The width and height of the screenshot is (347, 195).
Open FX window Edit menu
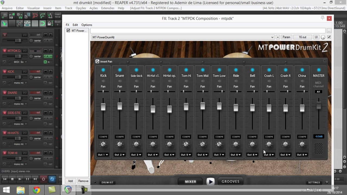[75, 25]
